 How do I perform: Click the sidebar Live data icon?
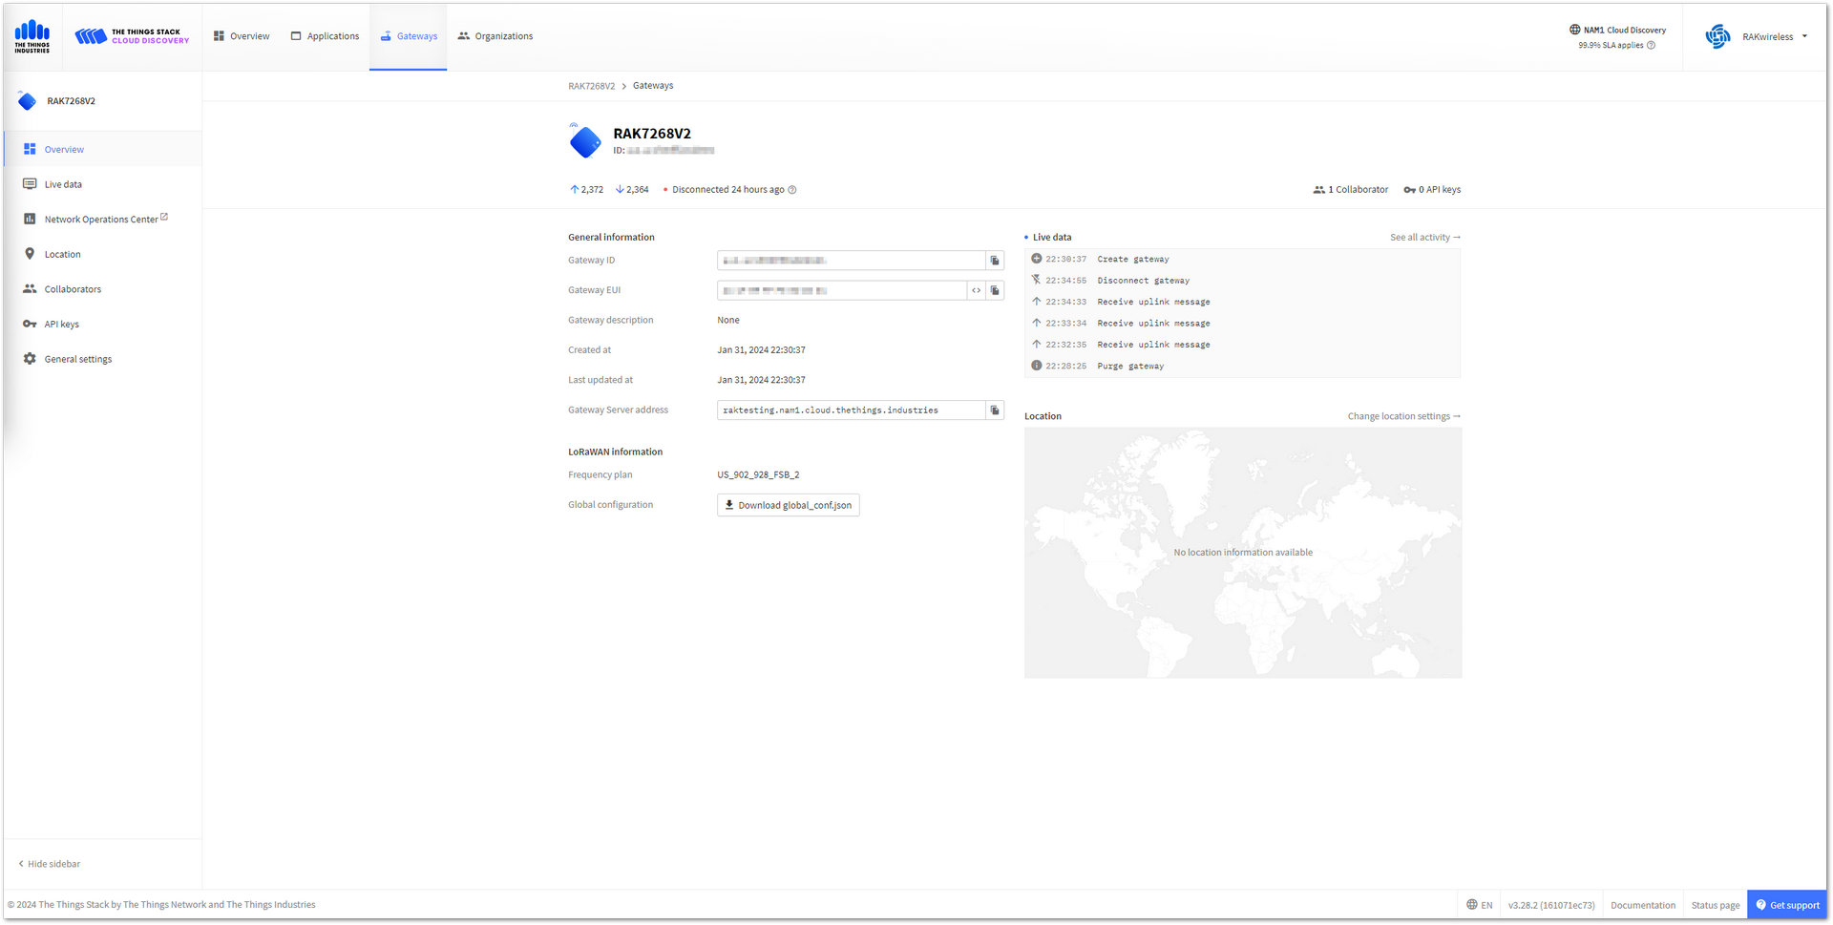[x=30, y=184]
